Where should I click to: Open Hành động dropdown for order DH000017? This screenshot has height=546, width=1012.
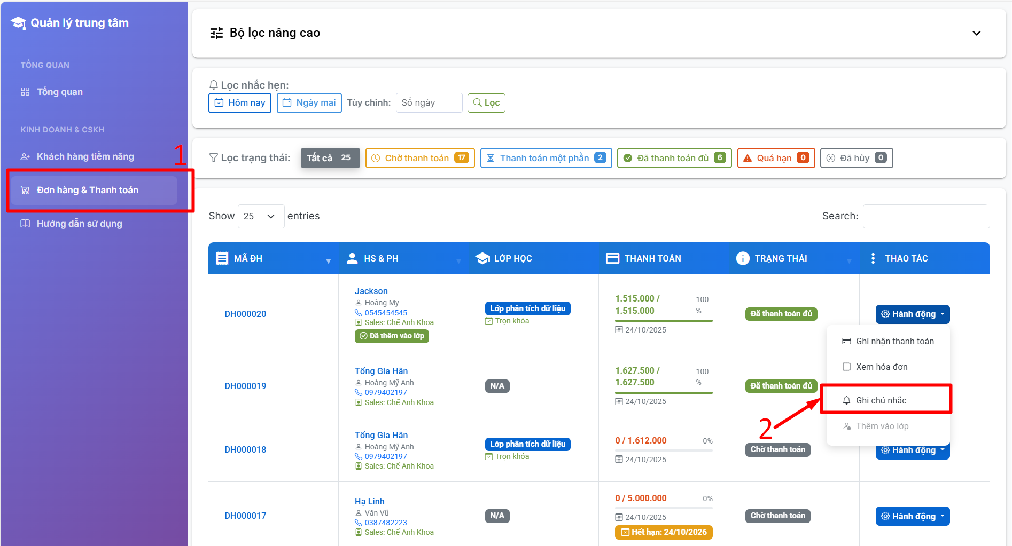tap(912, 516)
